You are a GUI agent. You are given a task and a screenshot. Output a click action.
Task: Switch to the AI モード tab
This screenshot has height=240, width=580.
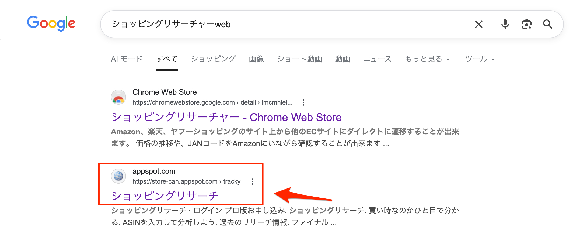pyautogui.click(x=127, y=59)
